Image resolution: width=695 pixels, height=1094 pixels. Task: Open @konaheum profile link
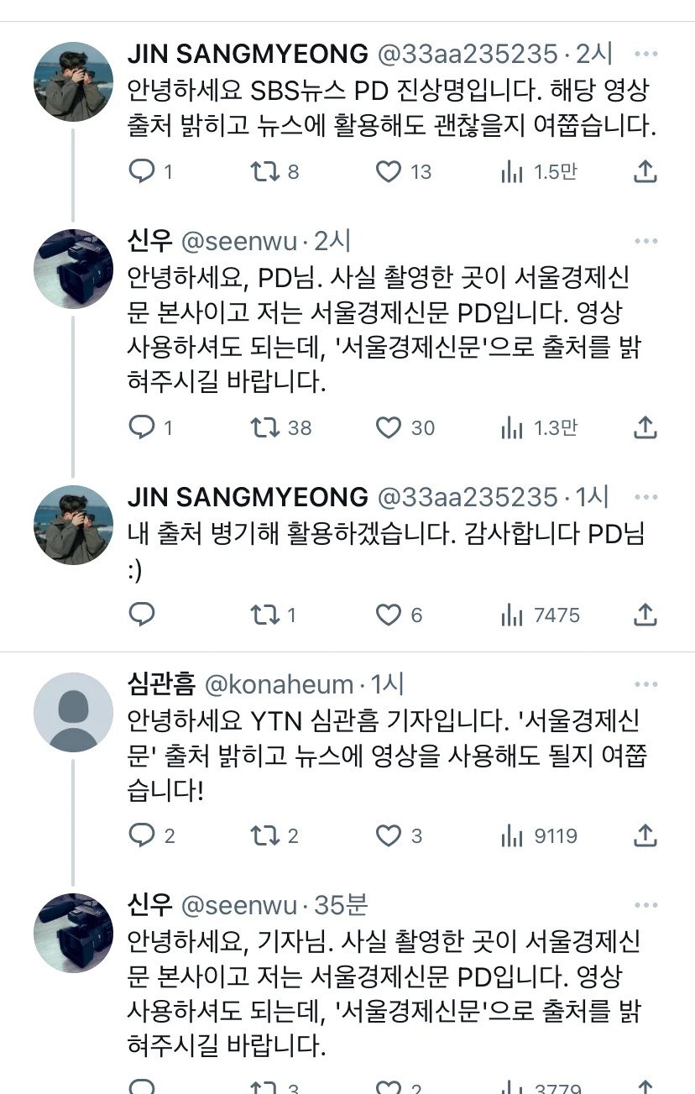(280, 685)
